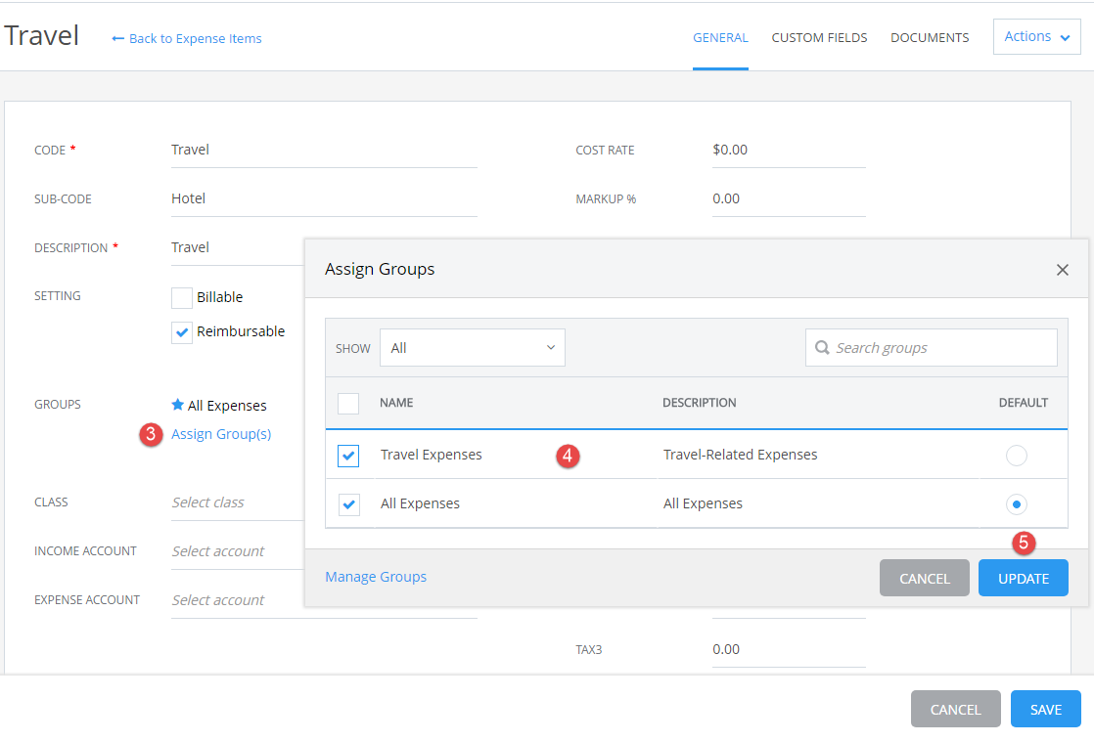Click the Travel Expenses group name
Image resolution: width=1094 pixels, height=742 pixels.
pyautogui.click(x=432, y=455)
